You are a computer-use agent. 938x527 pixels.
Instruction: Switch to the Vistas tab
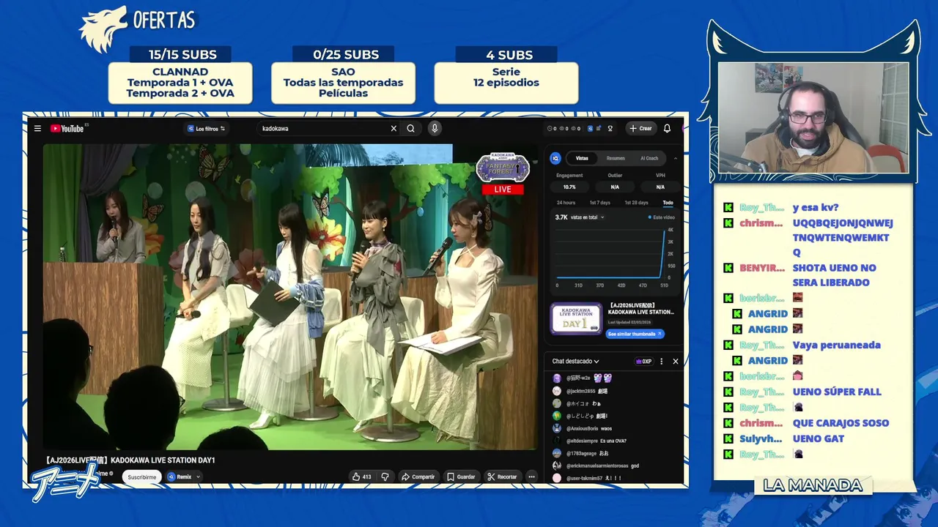pyautogui.click(x=582, y=158)
